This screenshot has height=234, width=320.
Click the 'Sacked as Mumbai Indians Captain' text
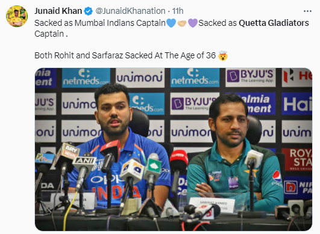pos(100,23)
